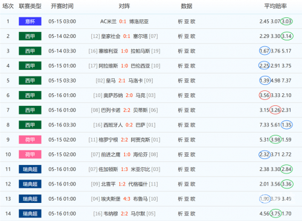
Task: Select team name 拉帕马斯
Action: [x=140, y=51]
